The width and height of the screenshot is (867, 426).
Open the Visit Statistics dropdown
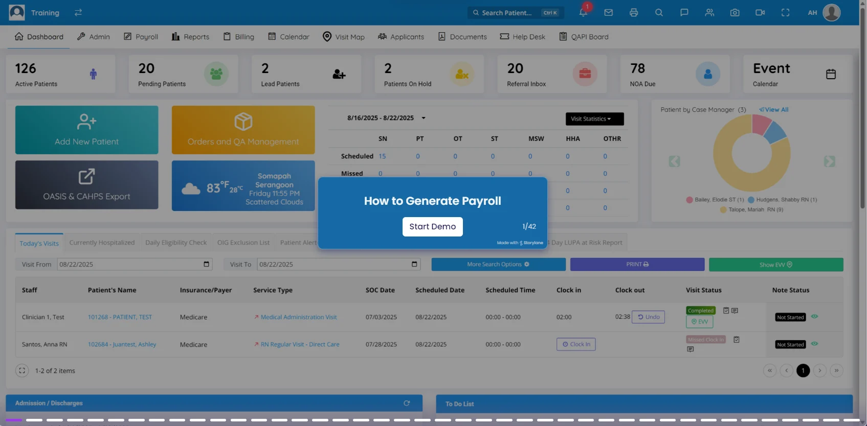(594, 119)
